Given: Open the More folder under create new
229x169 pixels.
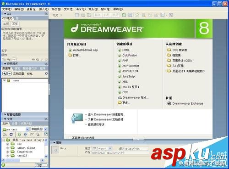Looking at the screenshot, I should pos(124,102).
